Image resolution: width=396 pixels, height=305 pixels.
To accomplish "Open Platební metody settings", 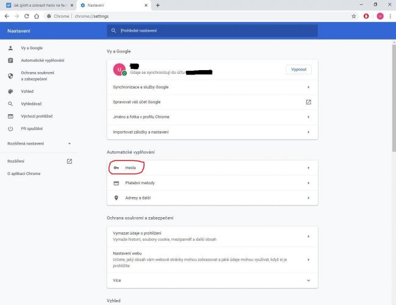I will [x=212, y=183].
